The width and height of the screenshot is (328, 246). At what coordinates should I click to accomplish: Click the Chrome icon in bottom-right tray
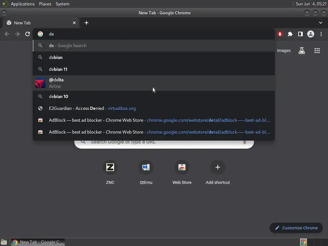pos(303,242)
